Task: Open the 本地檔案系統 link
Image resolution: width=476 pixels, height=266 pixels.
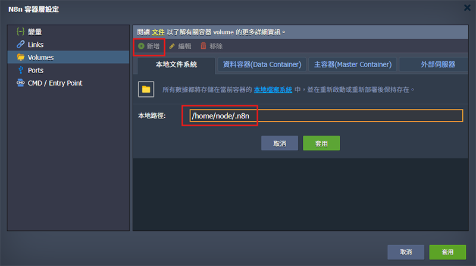Action: click(273, 90)
